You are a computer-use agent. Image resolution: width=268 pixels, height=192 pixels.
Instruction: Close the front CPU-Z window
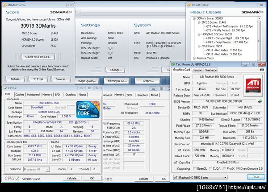coord(98,88)
